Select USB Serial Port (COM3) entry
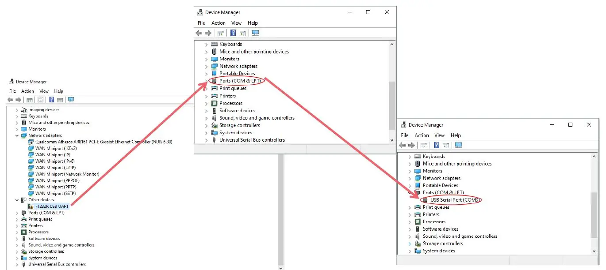The width and height of the screenshot is (606, 270). [455, 200]
